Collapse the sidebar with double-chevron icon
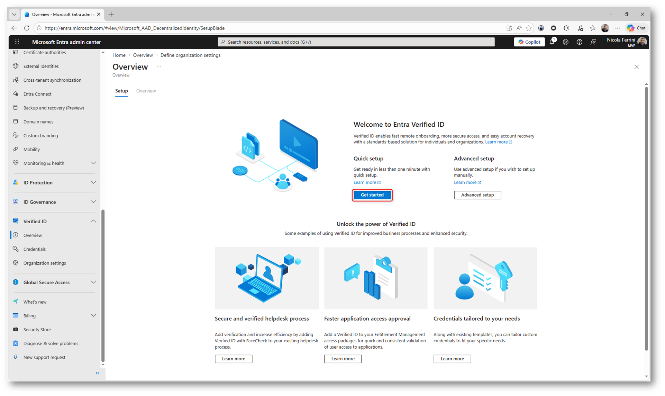The height and width of the screenshot is (396, 665). tap(97, 373)
